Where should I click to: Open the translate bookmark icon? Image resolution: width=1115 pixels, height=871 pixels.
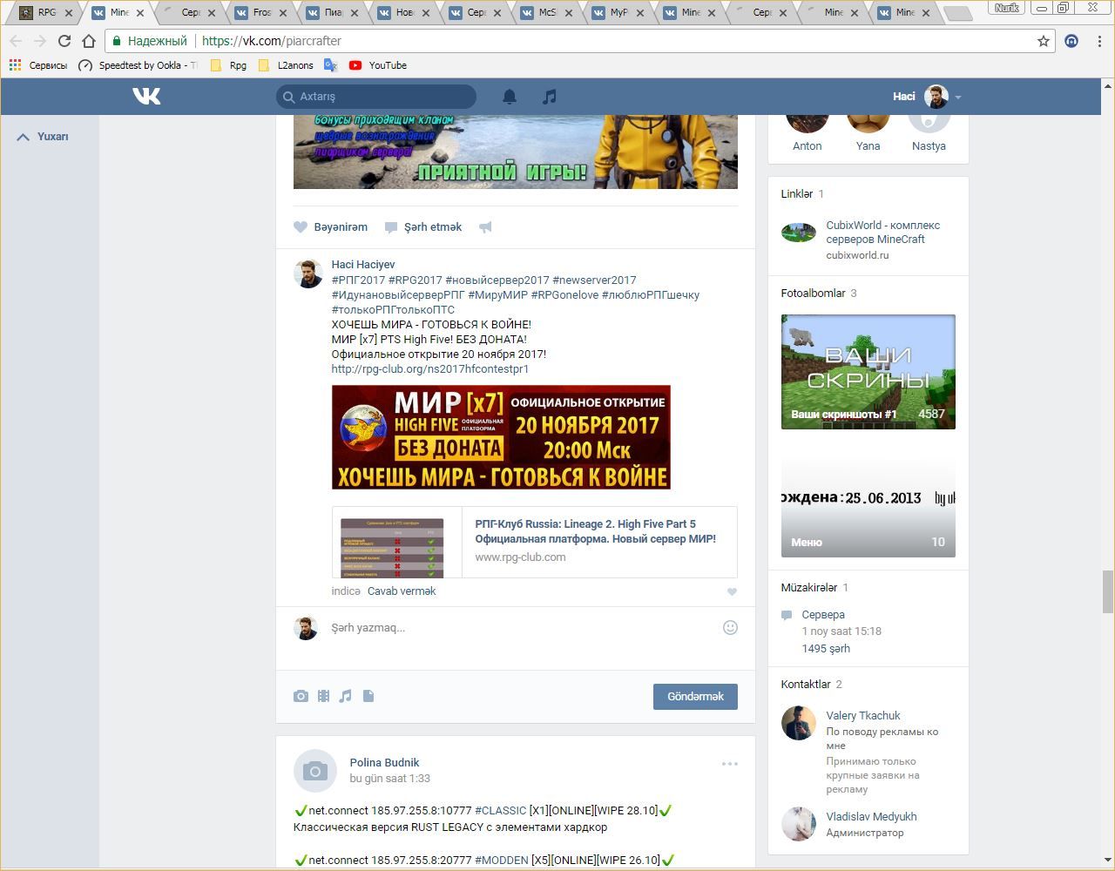330,65
